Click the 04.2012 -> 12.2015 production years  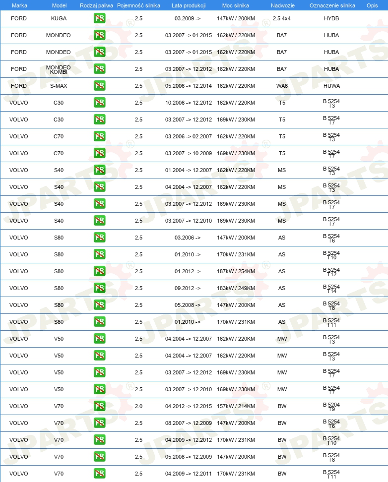click(x=189, y=406)
